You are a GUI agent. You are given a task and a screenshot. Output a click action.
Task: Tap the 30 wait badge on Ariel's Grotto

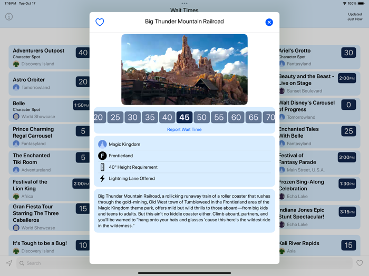348,53
